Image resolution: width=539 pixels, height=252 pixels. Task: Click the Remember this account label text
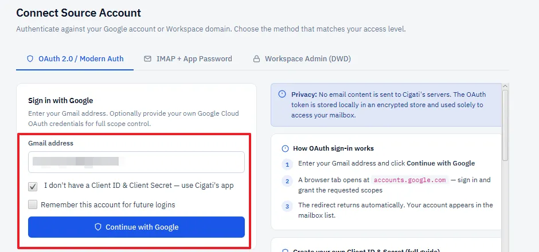(x=108, y=205)
